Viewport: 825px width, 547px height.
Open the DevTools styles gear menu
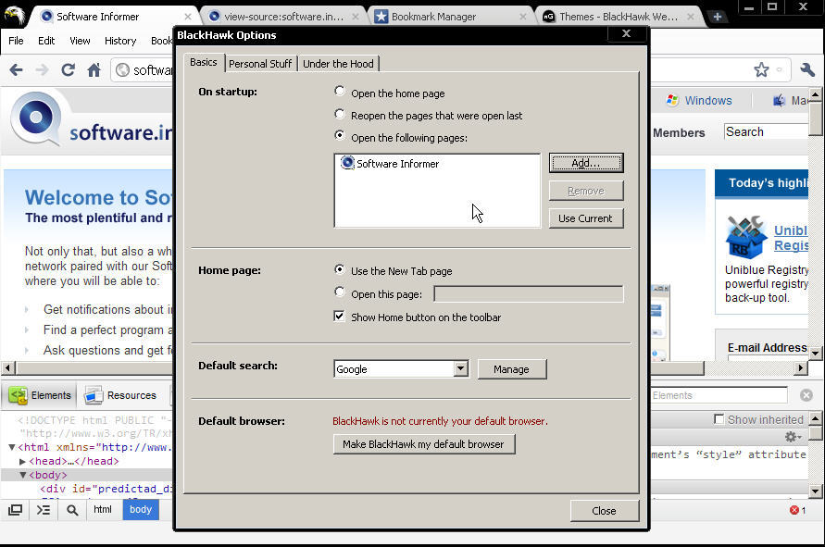coord(793,437)
